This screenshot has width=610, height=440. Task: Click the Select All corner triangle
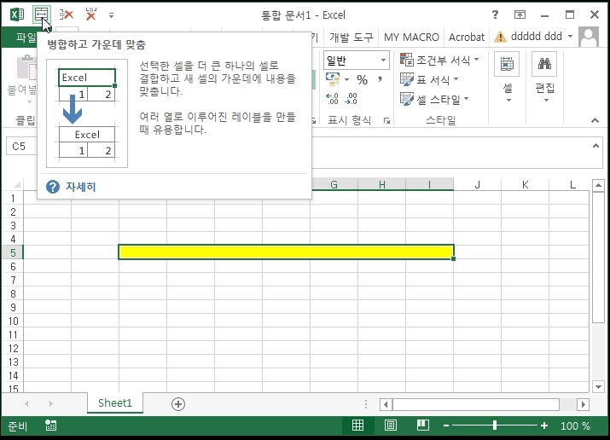(x=17, y=185)
